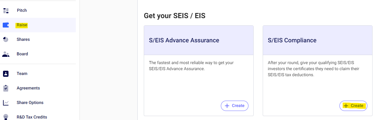Click the R&D Tax Credits lightbulb icon
Screen dimensions: 388x120
(x=6, y=117)
